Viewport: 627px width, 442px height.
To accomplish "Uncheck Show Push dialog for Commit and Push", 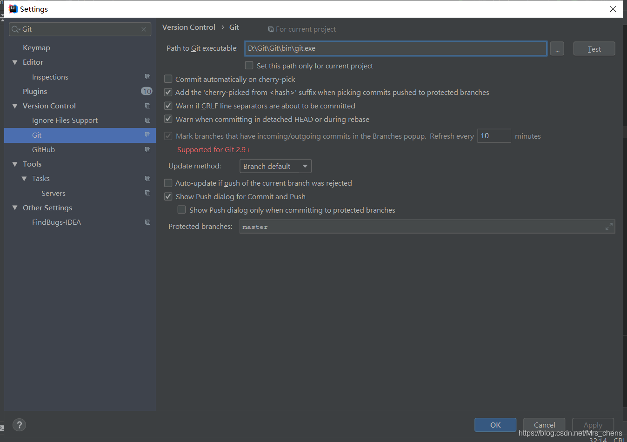I will pyautogui.click(x=168, y=197).
